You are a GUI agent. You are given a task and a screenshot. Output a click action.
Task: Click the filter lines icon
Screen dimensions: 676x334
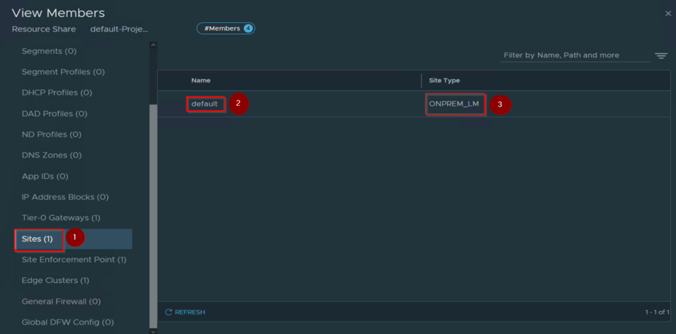[661, 56]
